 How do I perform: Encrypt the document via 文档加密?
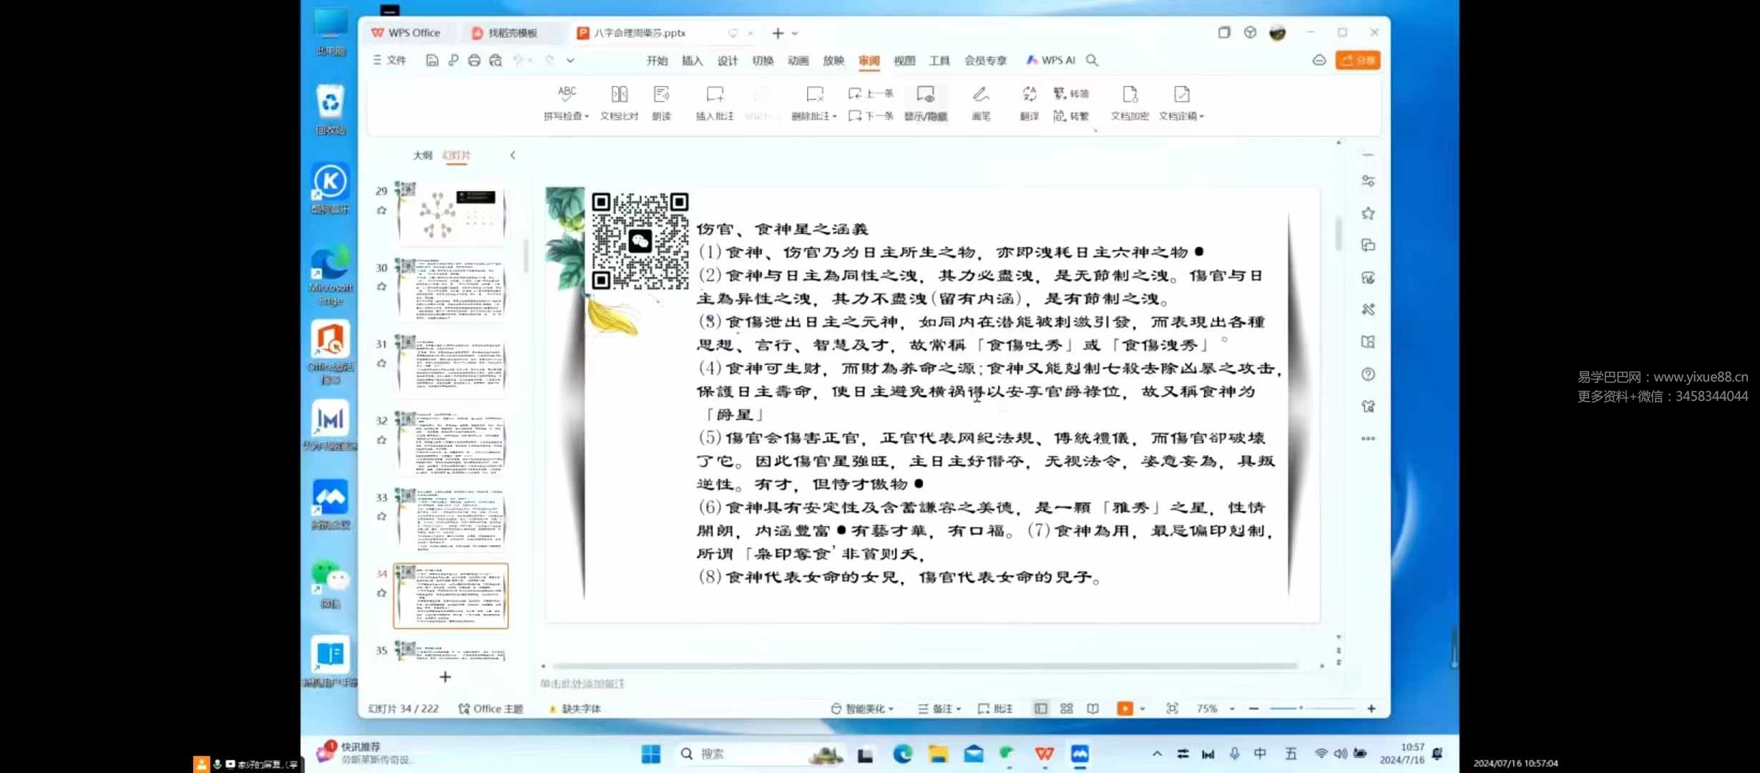point(1128,104)
